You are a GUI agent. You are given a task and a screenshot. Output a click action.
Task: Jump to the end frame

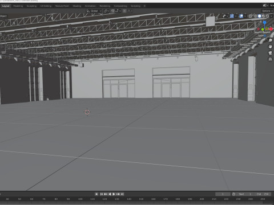coord(122,194)
